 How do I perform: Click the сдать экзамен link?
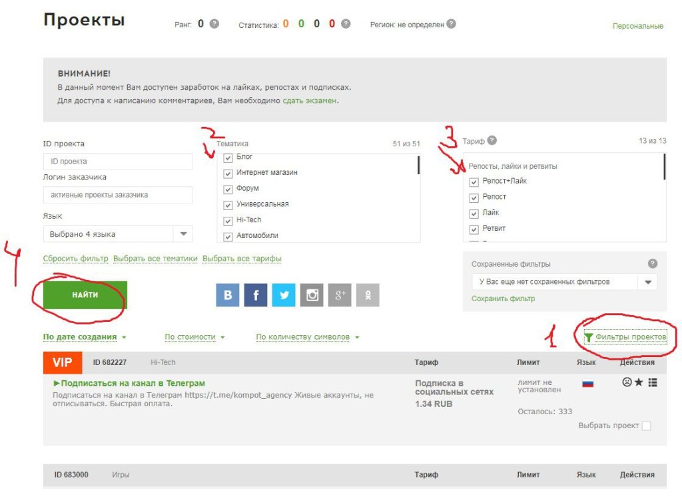[310, 100]
